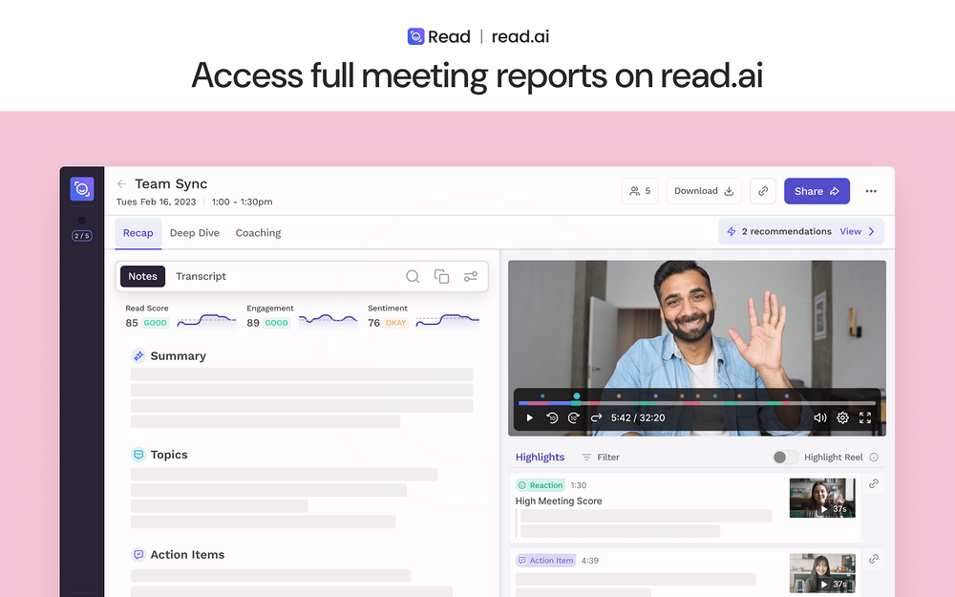Click the video timestamp 5:42 / 32:20
955x597 pixels.
click(x=638, y=418)
